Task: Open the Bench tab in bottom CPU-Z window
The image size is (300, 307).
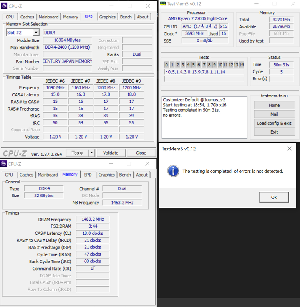Action: [x=125, y=175]
